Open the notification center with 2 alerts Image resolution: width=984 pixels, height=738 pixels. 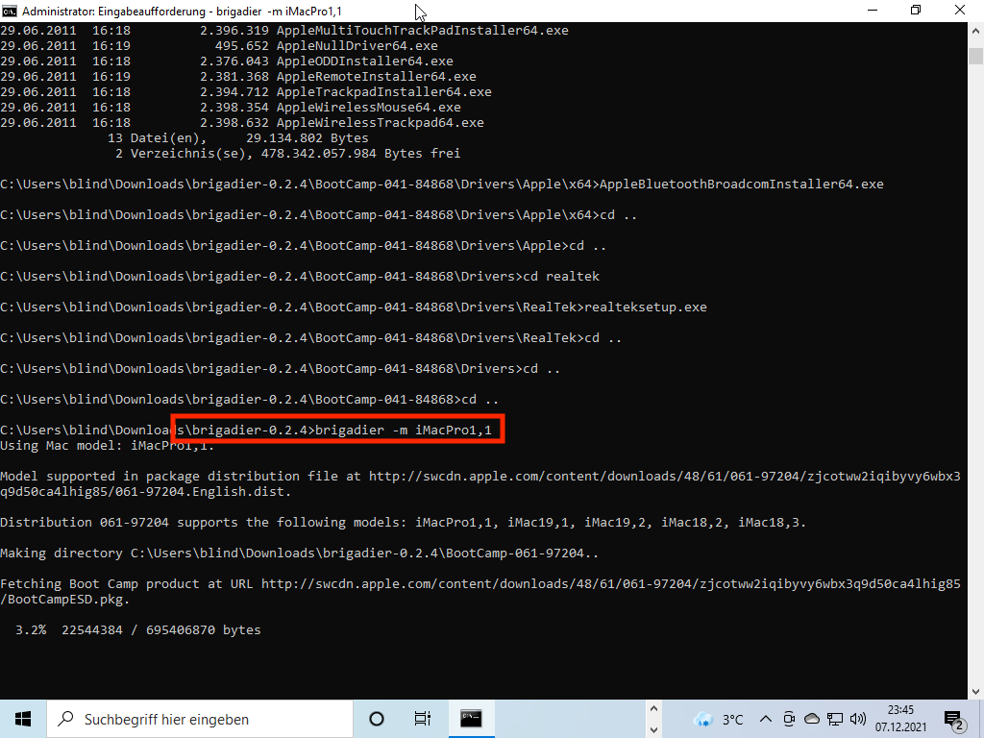[x=954, y=720]
